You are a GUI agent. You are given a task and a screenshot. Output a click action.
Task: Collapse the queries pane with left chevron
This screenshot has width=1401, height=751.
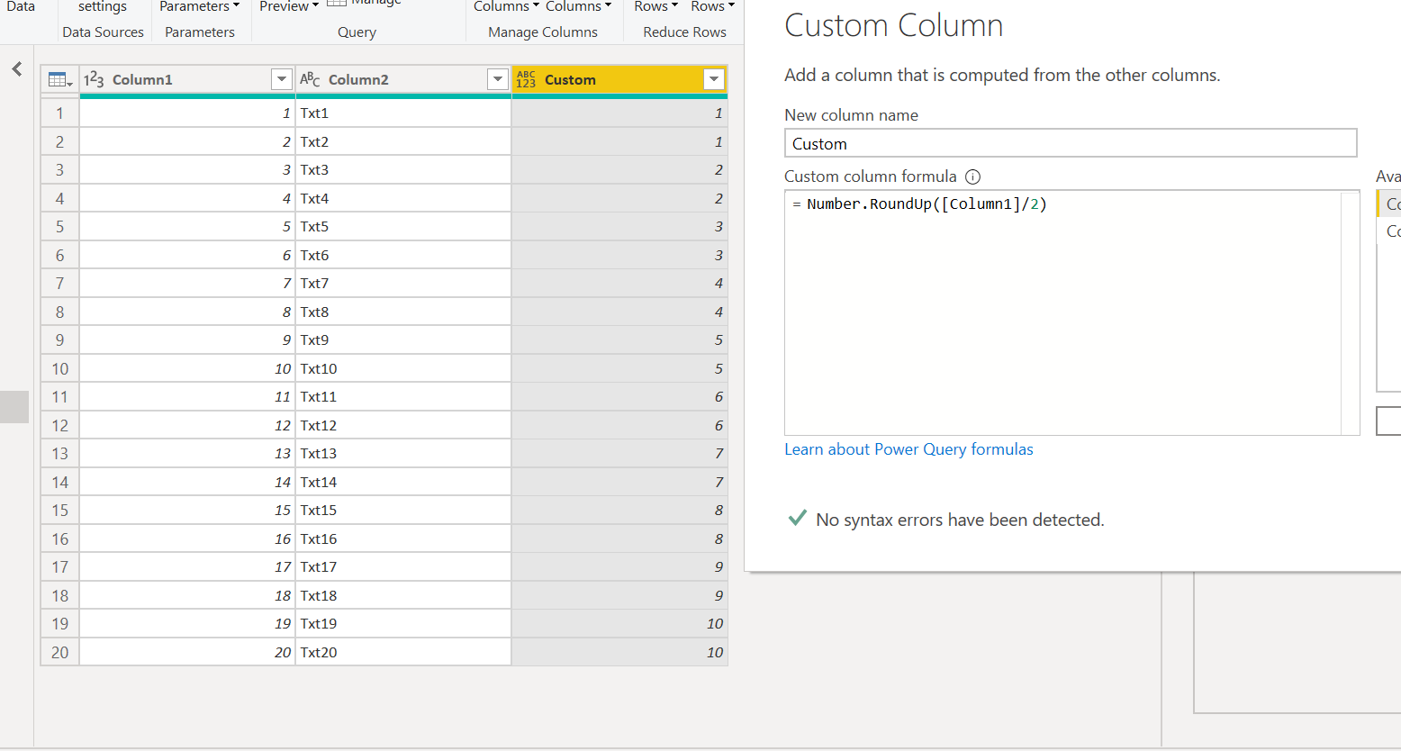(x=17, y=69)
